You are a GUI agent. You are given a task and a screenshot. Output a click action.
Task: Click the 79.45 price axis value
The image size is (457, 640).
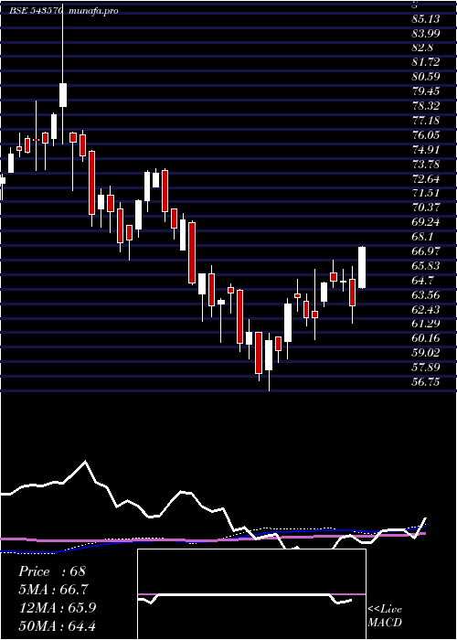tap(426, 91)
